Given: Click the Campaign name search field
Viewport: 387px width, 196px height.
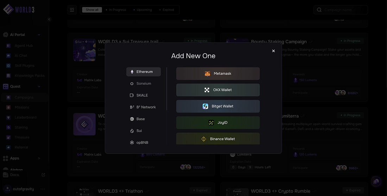Looking at the screenshot, I should [x=343, y=10].
